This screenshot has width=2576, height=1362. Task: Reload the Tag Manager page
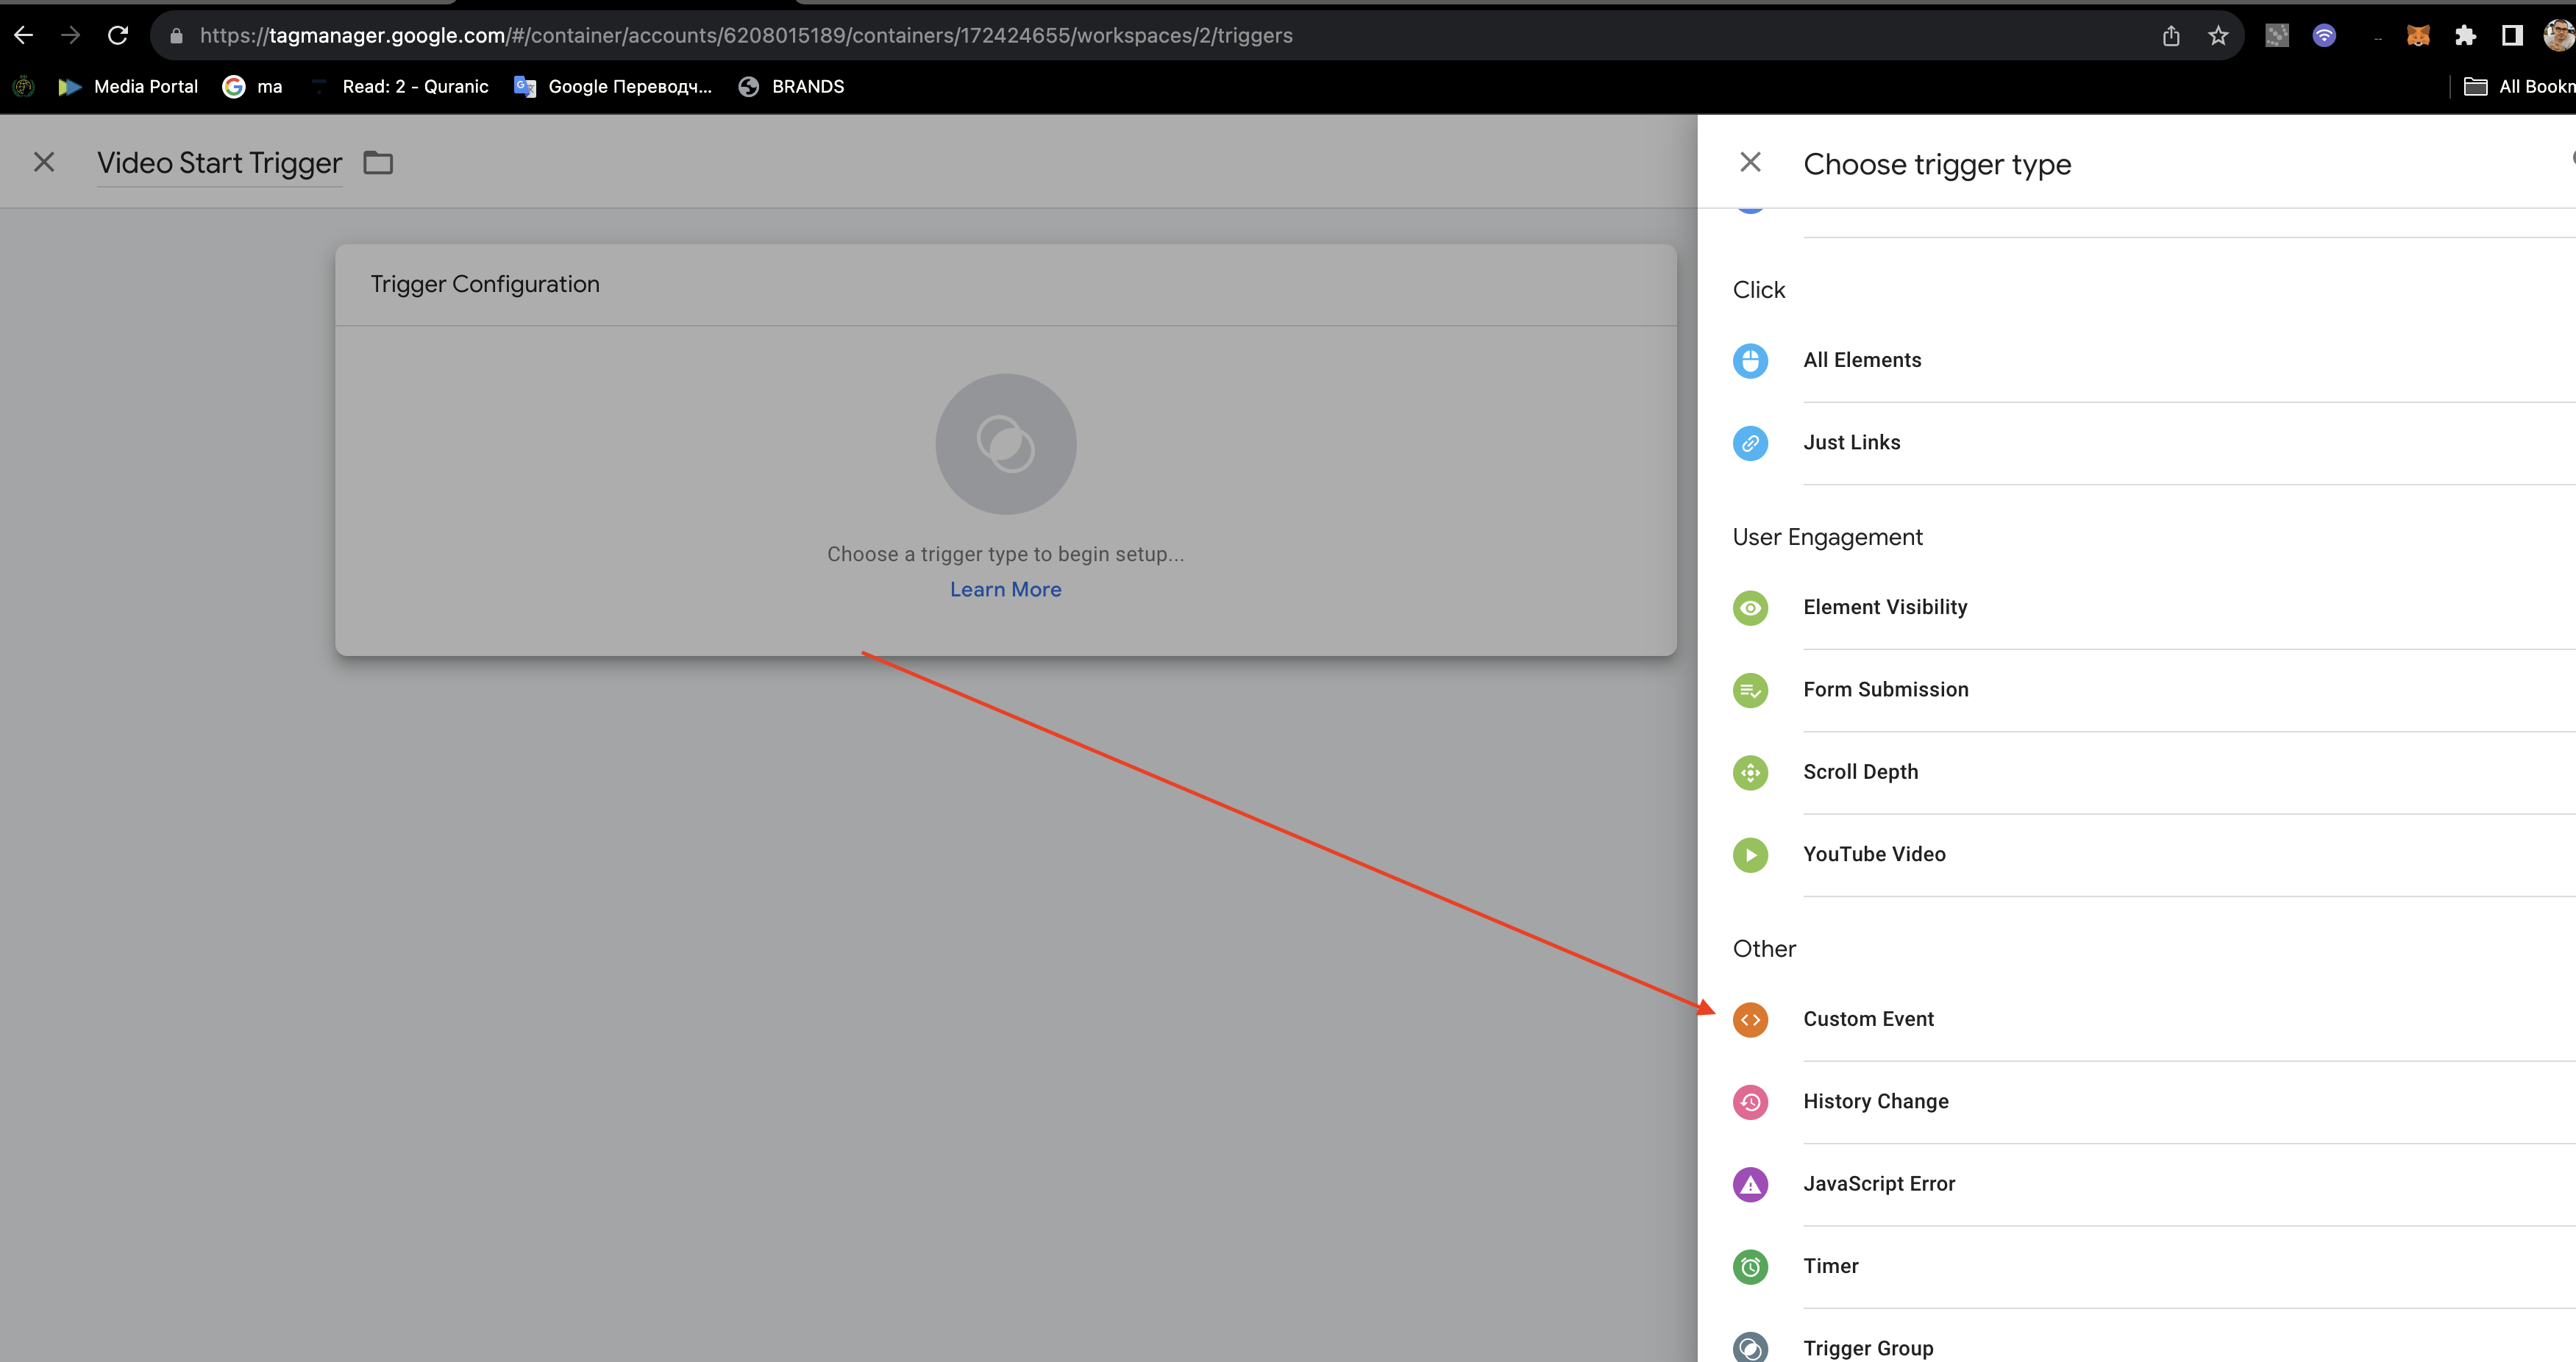[x=118, y=36]
